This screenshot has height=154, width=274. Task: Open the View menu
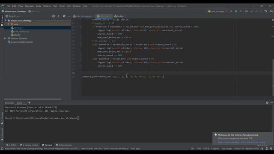pyautogui.click(x=21, y=6)
